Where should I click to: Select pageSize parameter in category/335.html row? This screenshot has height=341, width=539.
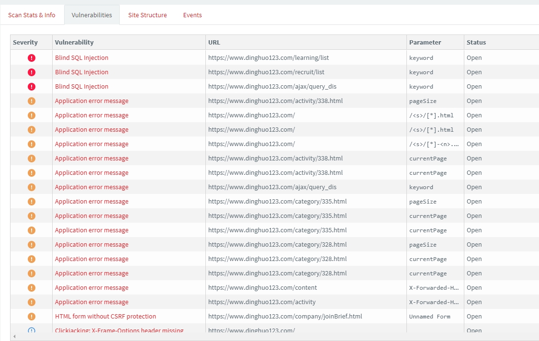(423, 202)
